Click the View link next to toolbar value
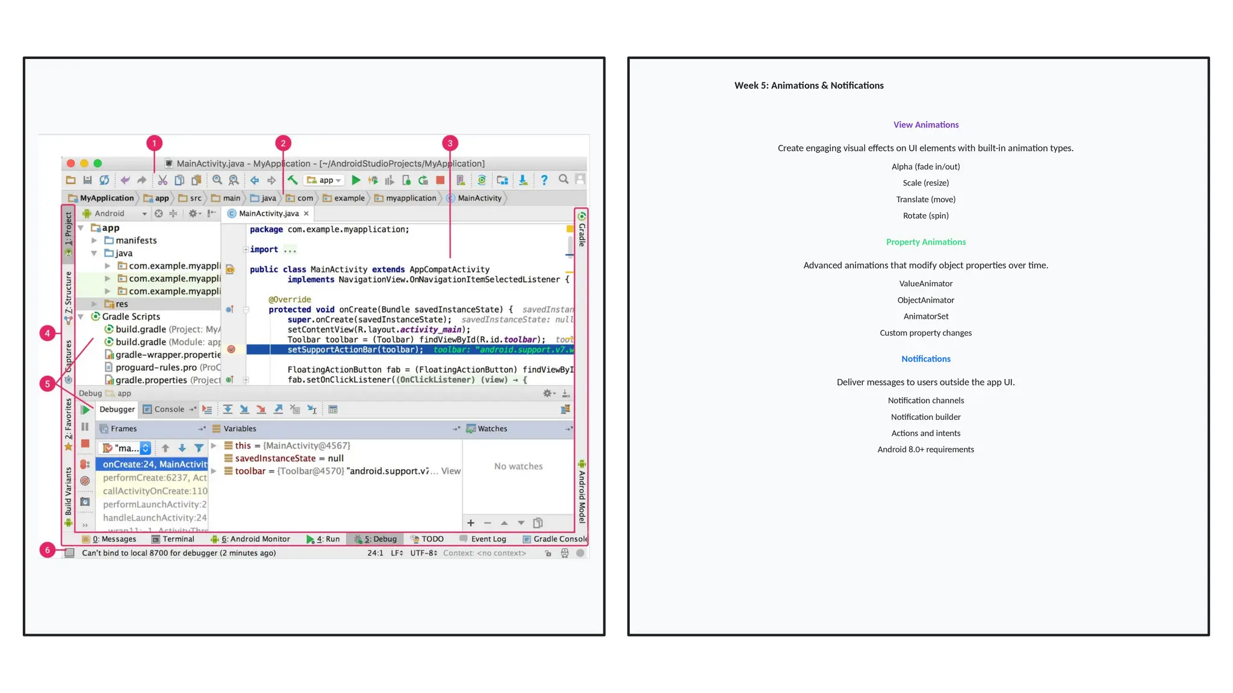Image resolution: width=1233 pixels, height=693 pixels. coord(450,471)
